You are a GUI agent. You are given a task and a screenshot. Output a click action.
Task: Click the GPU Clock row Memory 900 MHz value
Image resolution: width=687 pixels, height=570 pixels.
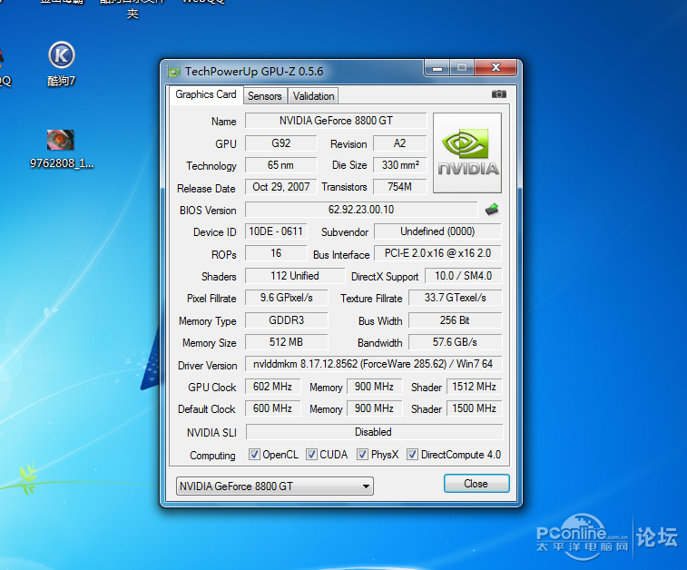pyautogui.click(x=374, y=387)
